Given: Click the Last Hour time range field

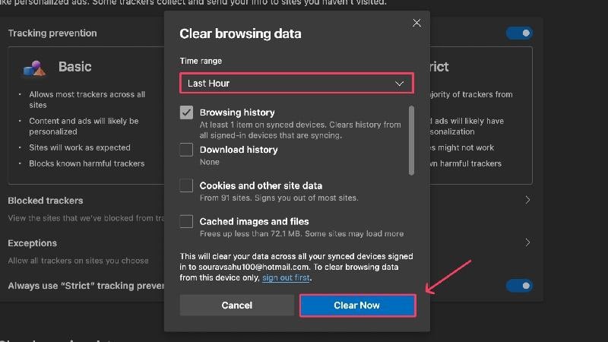Looking at the screenshot, I should pyautogui.click(x=296, y=83).
